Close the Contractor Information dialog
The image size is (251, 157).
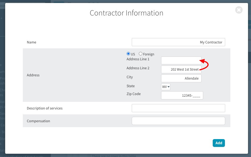click(239, 10)
